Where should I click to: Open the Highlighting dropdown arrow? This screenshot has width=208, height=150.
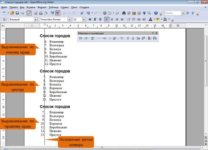point(161,19)
